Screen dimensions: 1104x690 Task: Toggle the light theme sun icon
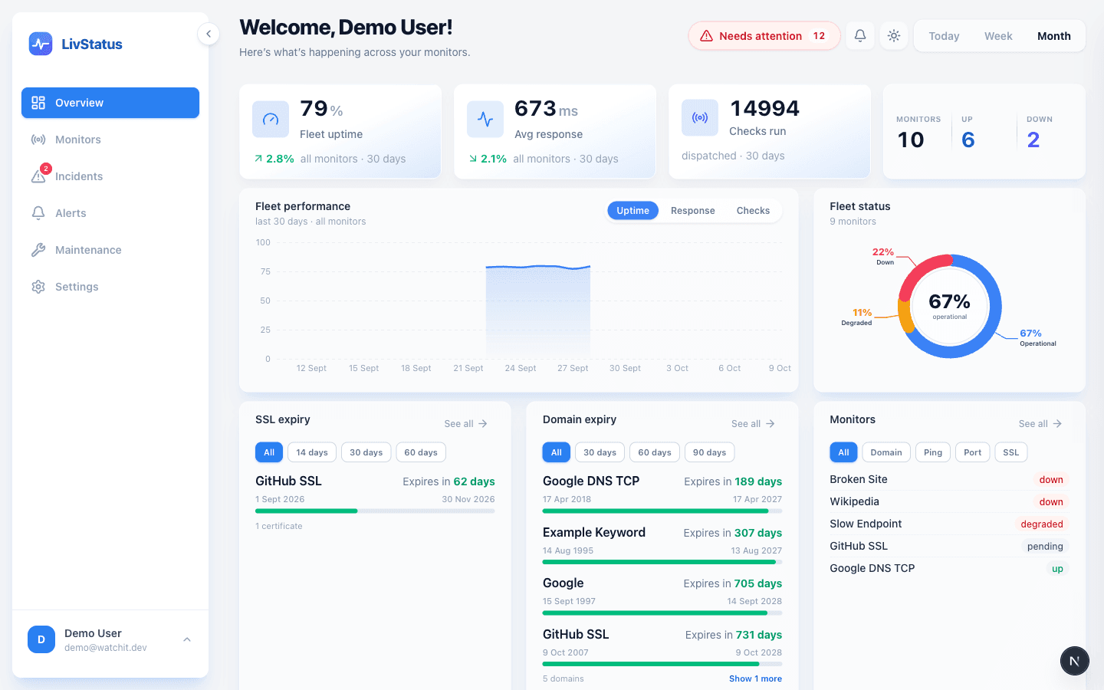[x=894, y=36]
